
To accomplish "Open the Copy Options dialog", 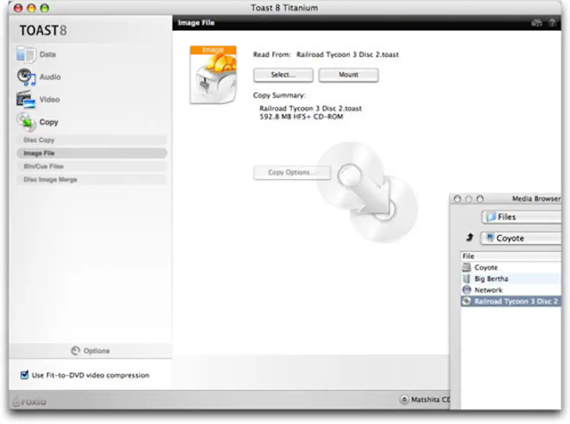I will 292,172.
